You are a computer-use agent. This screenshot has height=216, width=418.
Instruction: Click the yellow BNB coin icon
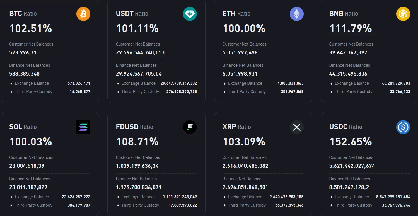(x=403, y=14)
